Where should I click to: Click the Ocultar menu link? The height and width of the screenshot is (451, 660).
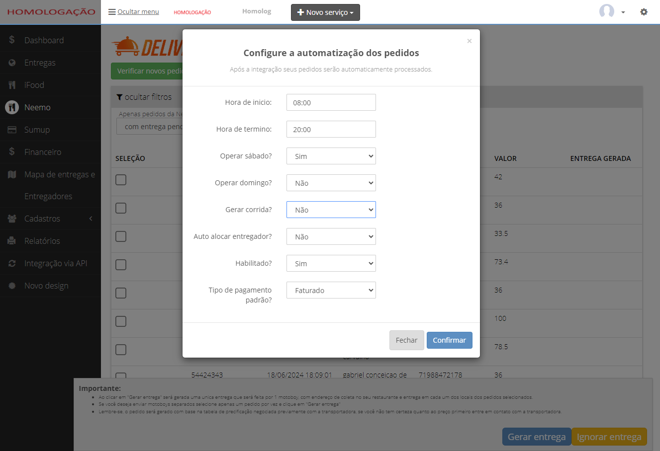point(138,11)
